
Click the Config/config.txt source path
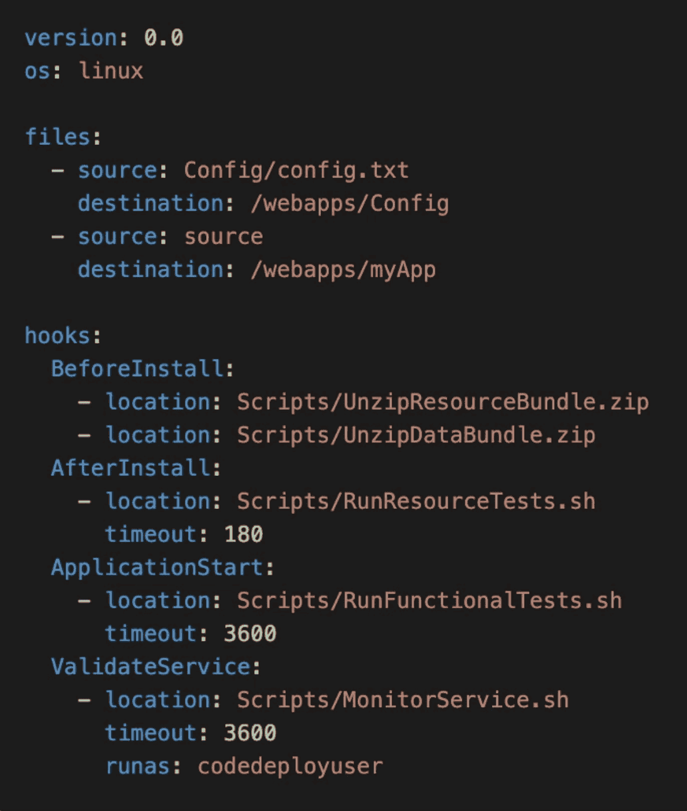(296, 170)
